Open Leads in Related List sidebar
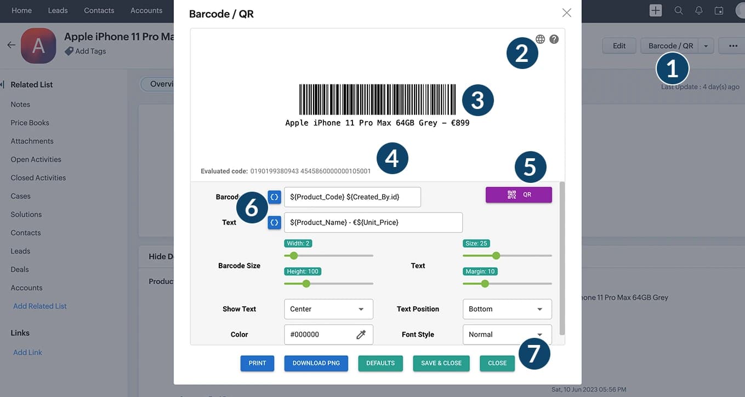Image resolution: width=745 pixels, height=397 pixels. [20, 251]
